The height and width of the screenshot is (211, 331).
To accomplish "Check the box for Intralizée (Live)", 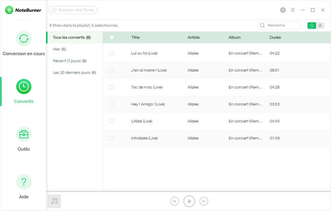I will [112, 138].
